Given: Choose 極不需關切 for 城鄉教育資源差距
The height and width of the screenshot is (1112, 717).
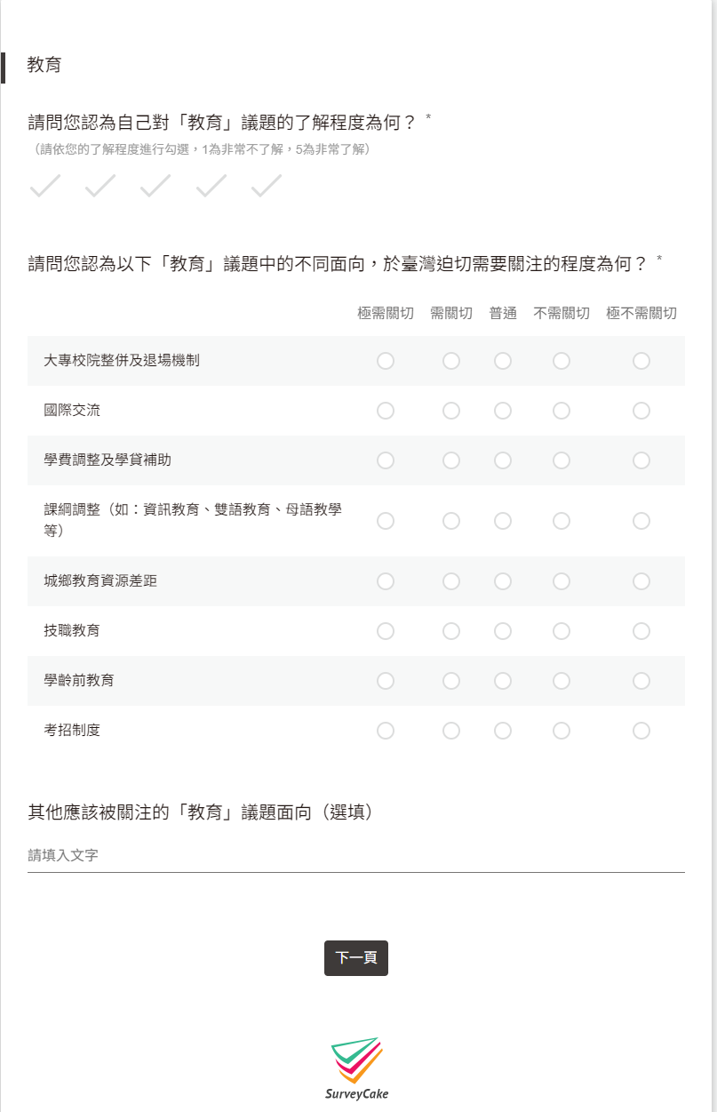Looking at the screenshot, I should pos(641,581).
